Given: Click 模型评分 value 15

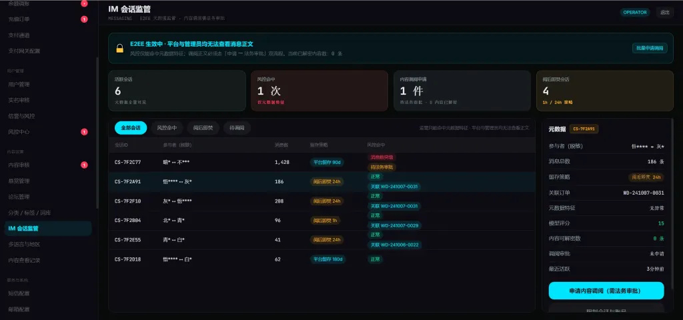Looking at the screenshot, I should coord(661,223).
